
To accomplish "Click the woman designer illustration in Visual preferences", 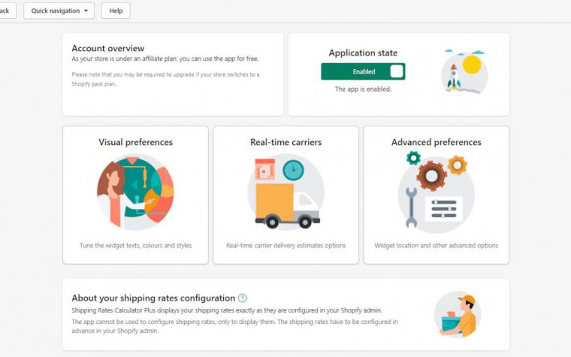I will [x=135, y=192].
